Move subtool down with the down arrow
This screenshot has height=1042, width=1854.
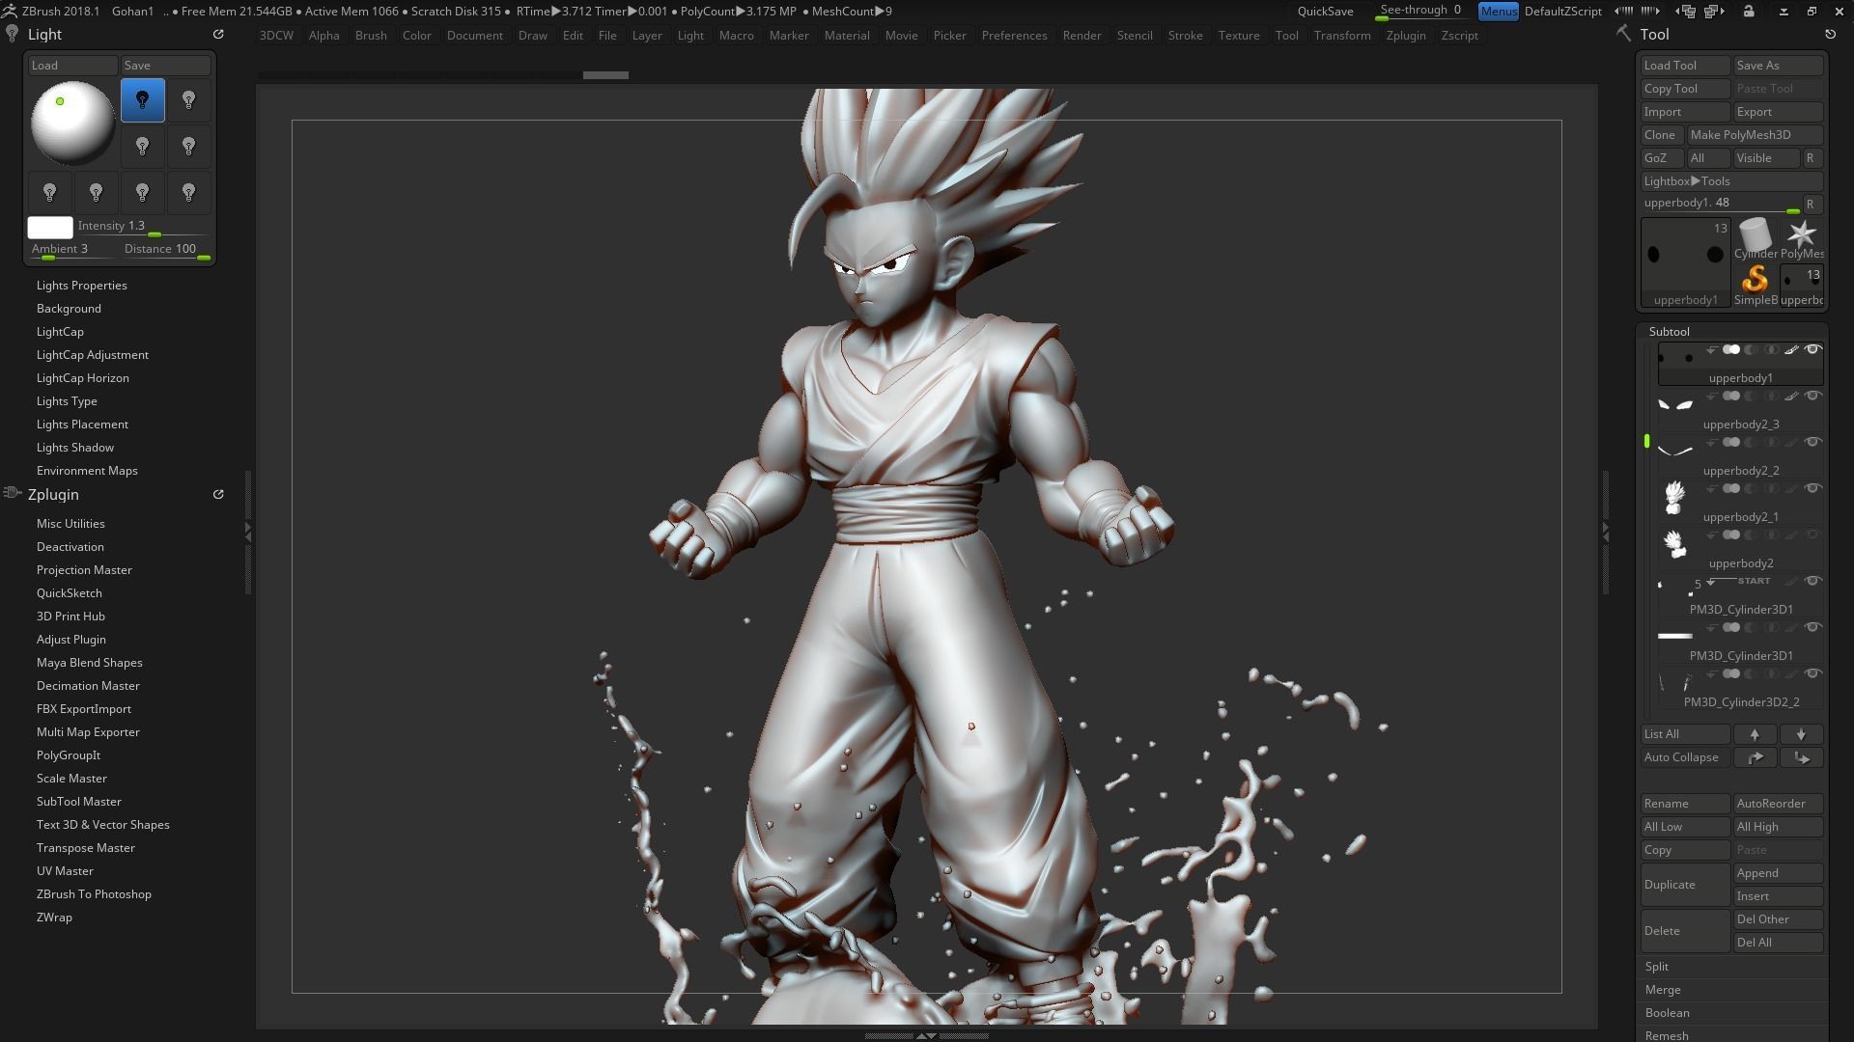[x=1801, y=734]
